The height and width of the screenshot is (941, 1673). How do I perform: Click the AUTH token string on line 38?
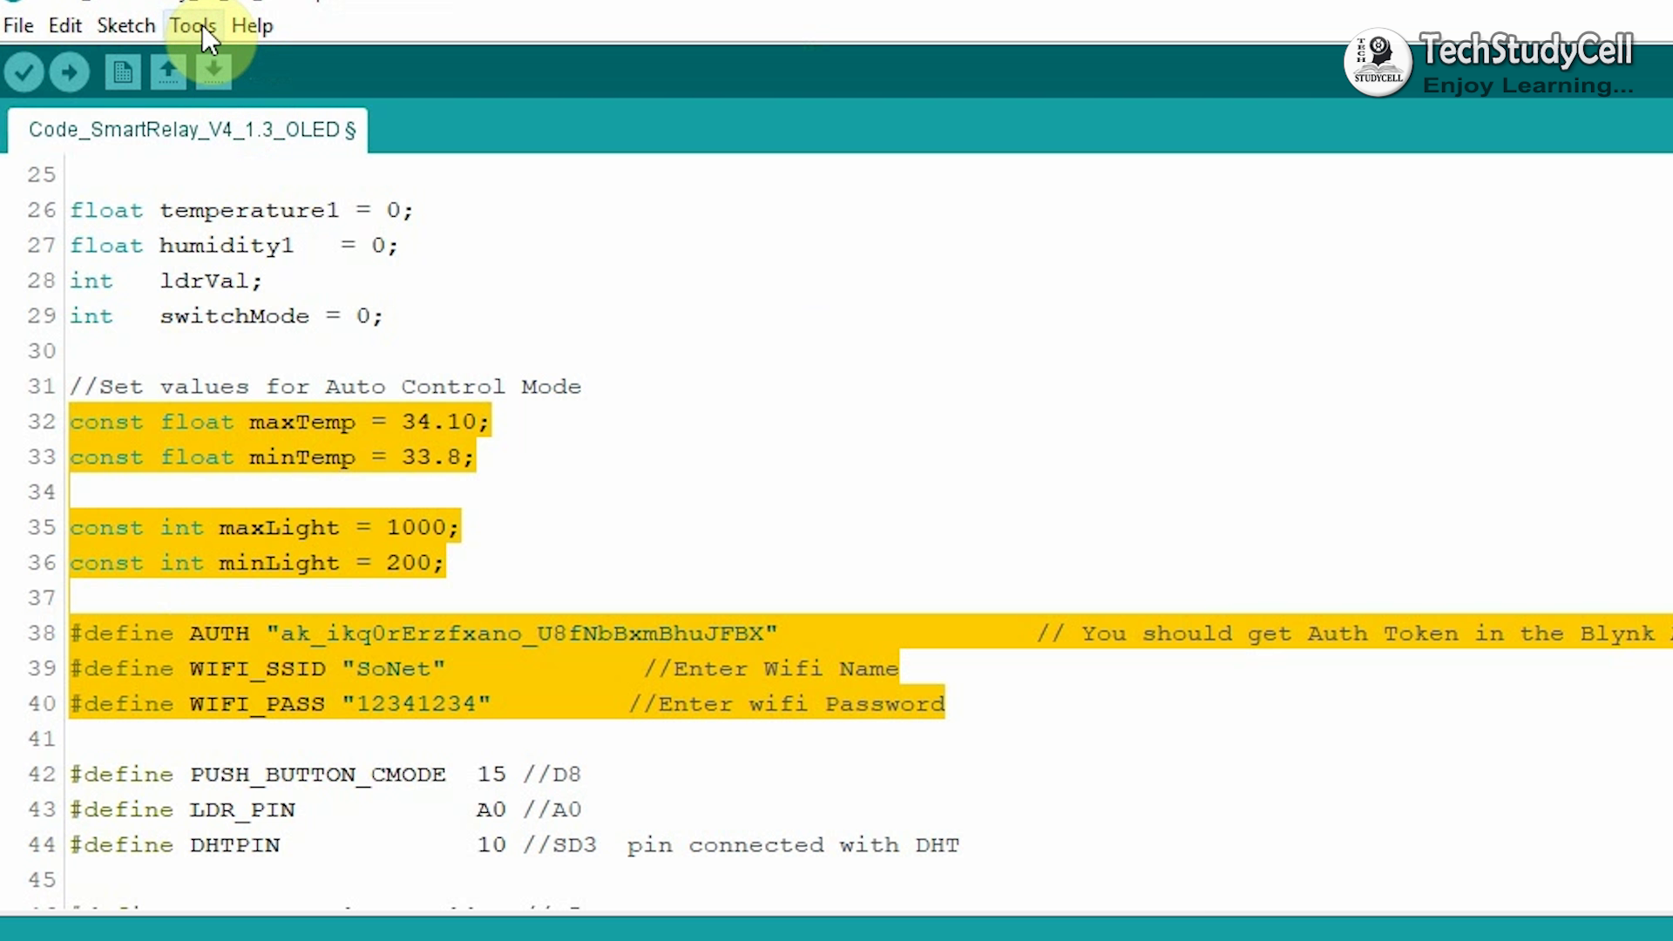(x=521, y=633)
